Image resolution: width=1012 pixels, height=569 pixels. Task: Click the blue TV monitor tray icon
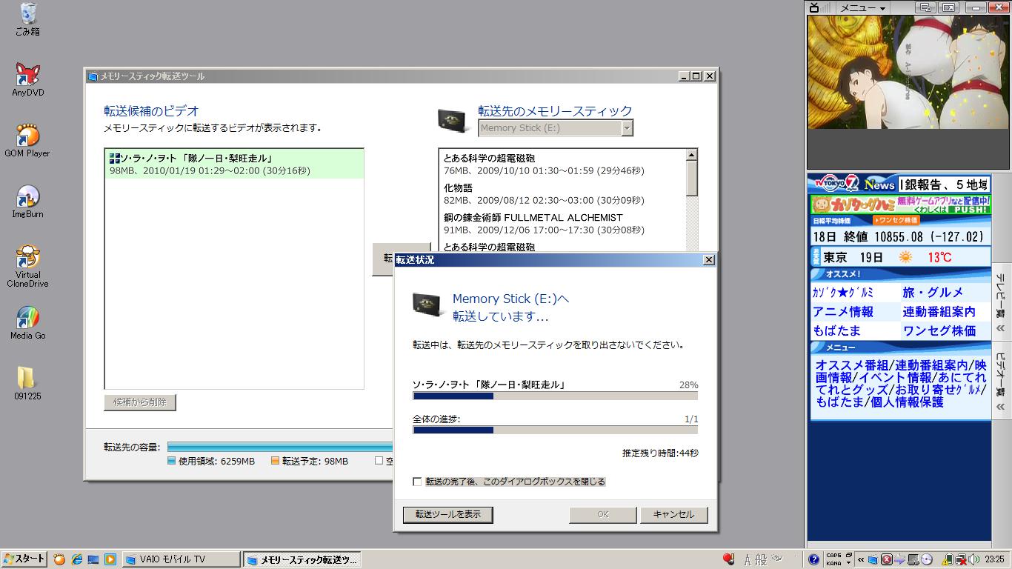pyautogui.click(x=873, y=559)
